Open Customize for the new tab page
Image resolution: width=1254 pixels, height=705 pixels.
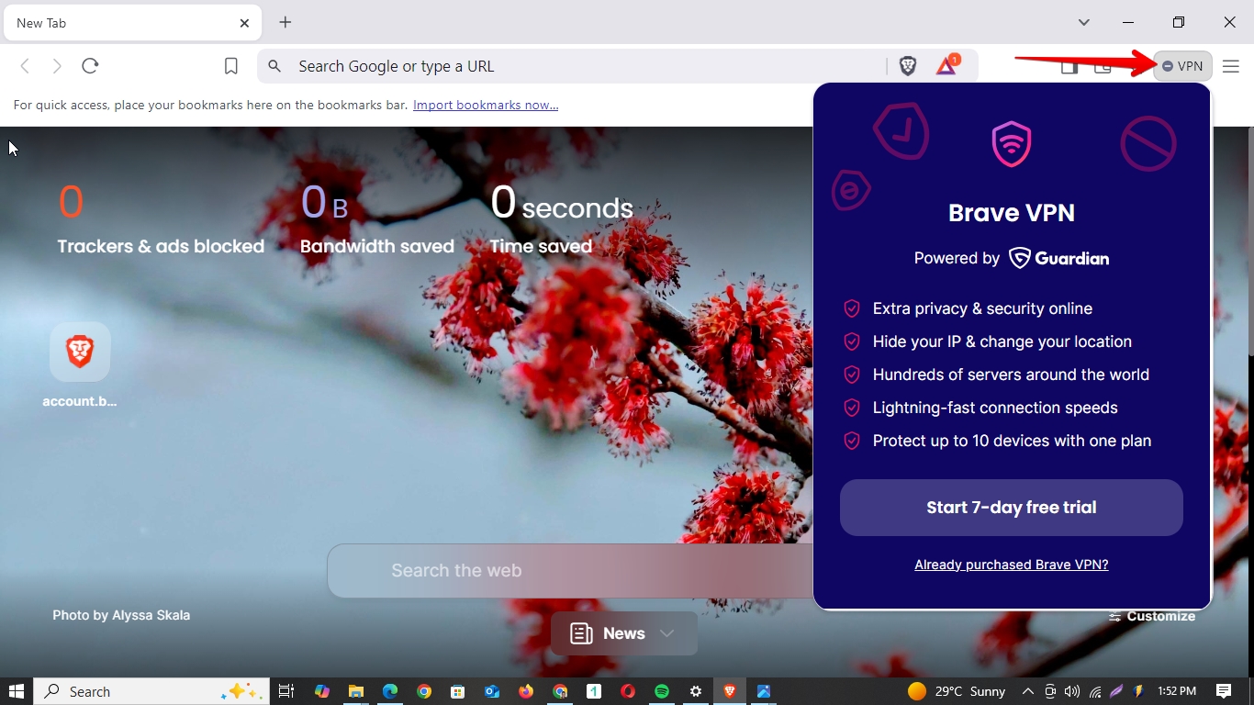(x=1152, y=616)
